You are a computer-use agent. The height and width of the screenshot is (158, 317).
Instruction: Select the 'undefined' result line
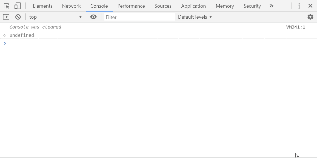[22, 35]
